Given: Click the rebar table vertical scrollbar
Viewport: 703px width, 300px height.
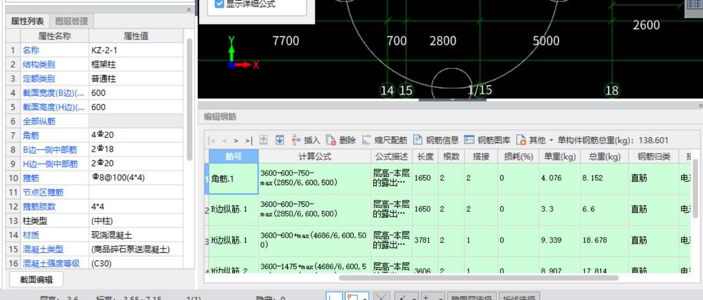Looking at the screenshot, I should pos(695,188).
